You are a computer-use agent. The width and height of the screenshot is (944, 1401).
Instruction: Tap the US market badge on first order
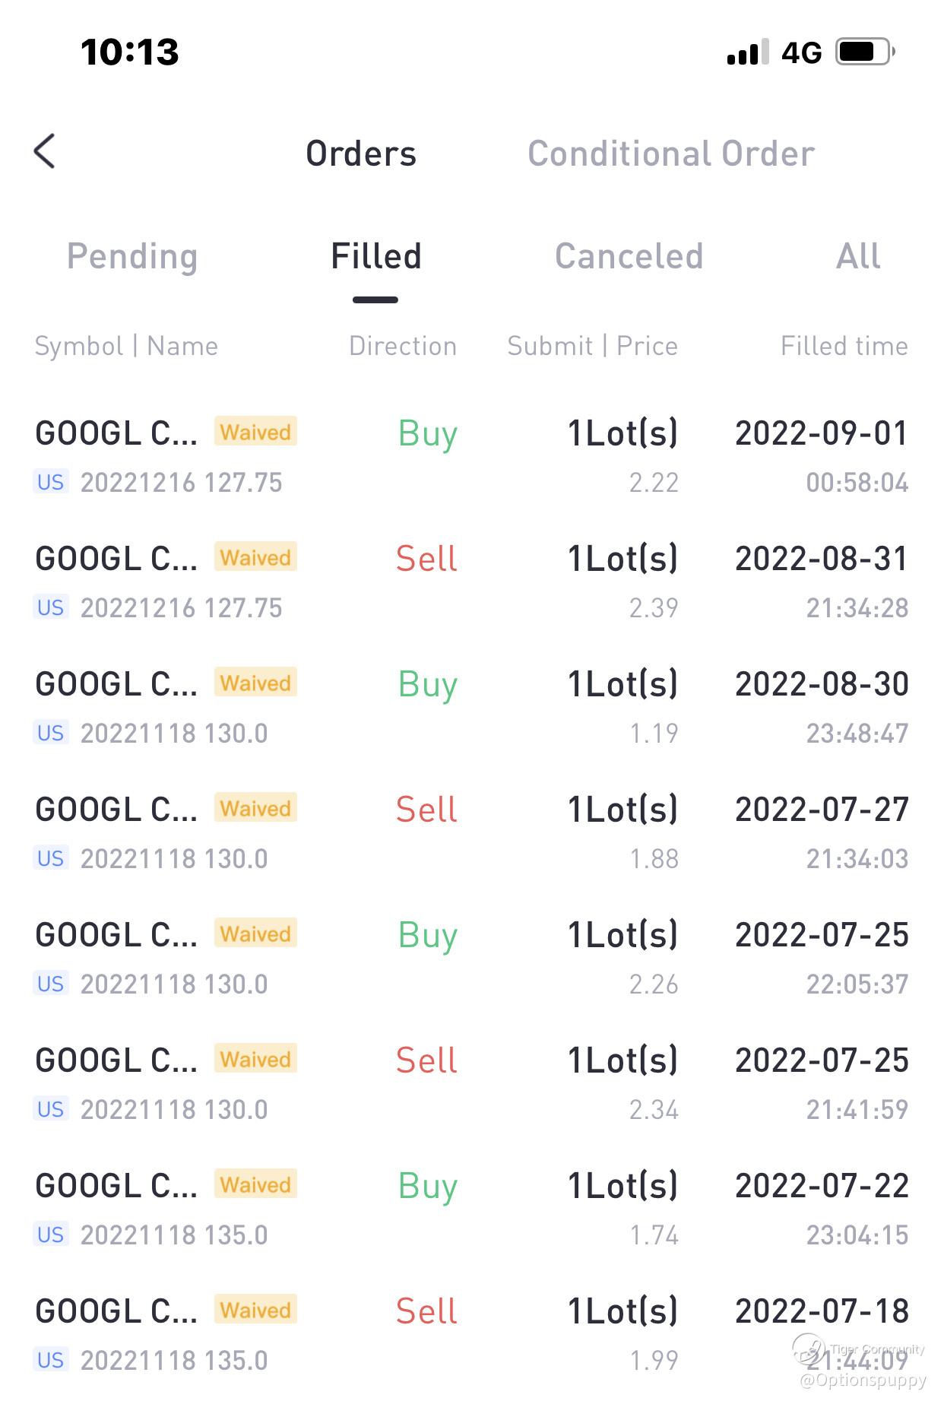(51, 482)
